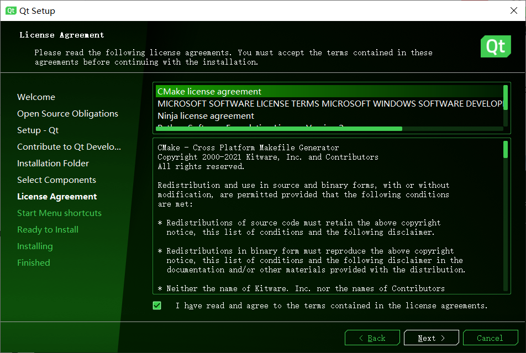Viewport: 526px width, 353px height.
Task: Select the Ninja license agreement entry
Action: pos(329,116)
